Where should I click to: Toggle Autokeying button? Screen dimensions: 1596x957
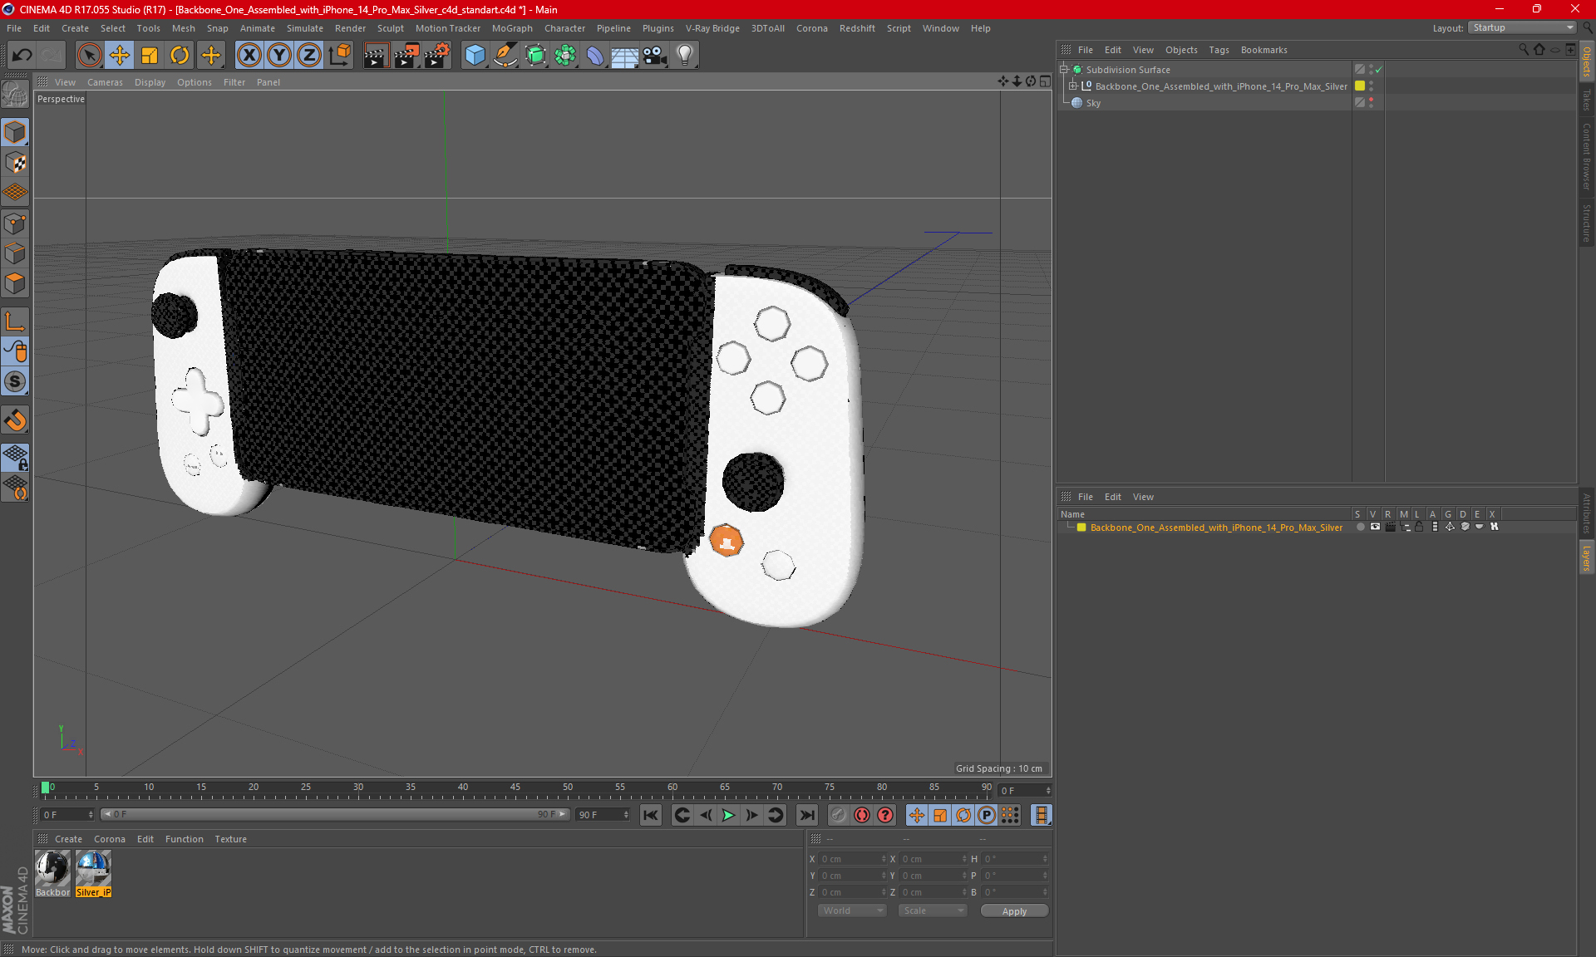tap(862, 815)
